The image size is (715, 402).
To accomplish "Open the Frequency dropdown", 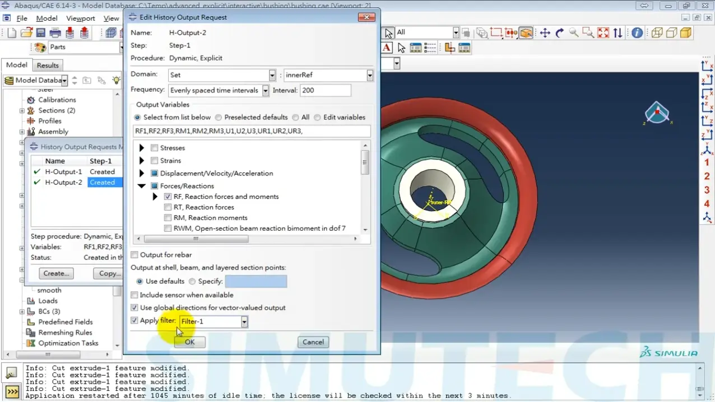I will (264, 90).
